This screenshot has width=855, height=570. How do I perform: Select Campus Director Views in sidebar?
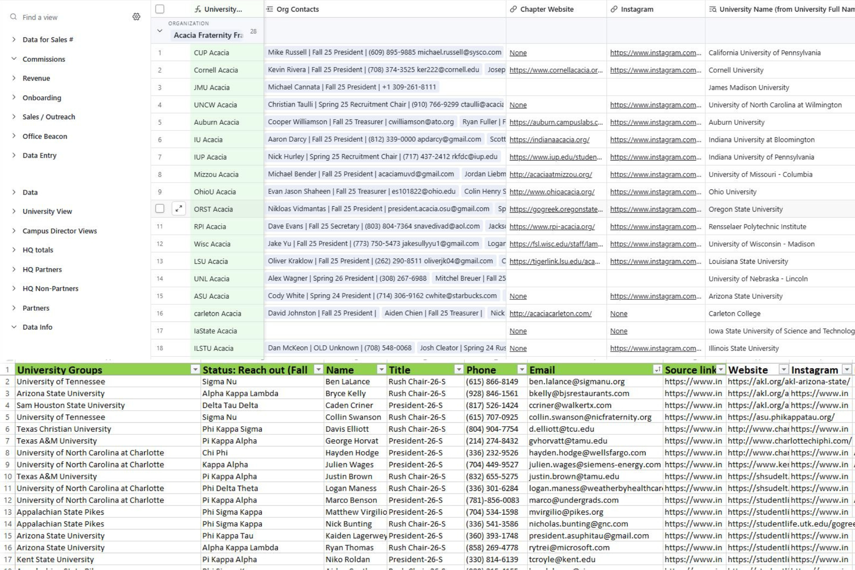coord(60,231)
